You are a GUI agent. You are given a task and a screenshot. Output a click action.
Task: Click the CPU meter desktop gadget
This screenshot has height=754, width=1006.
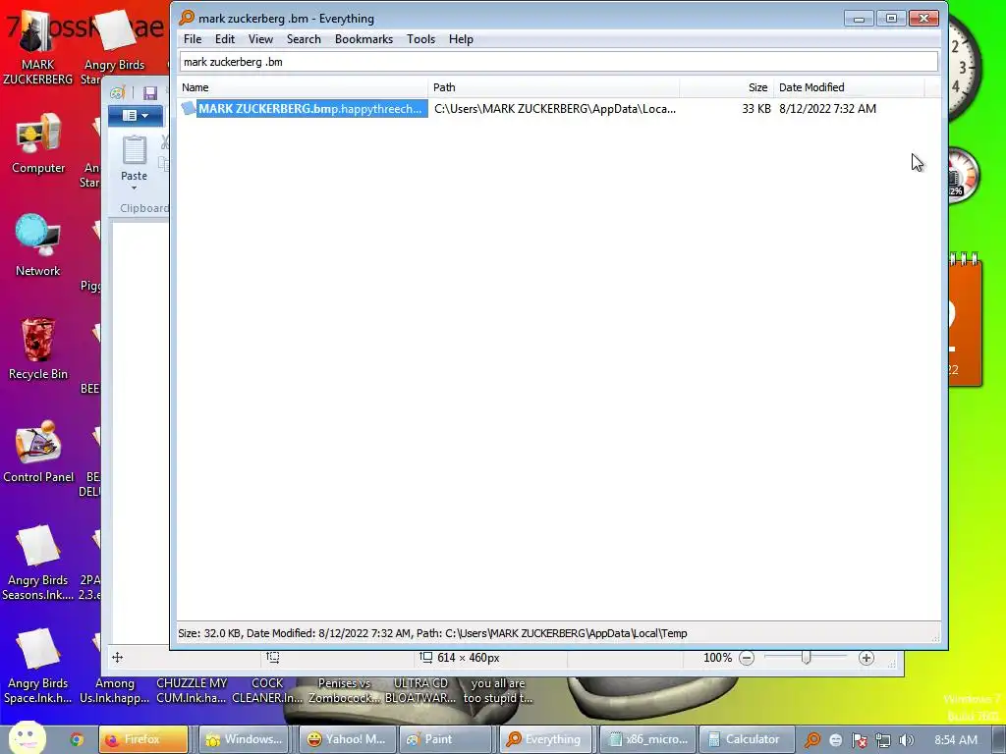click(965, 175)
